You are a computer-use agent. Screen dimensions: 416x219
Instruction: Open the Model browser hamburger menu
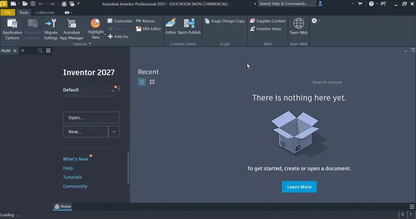point(48,50)
